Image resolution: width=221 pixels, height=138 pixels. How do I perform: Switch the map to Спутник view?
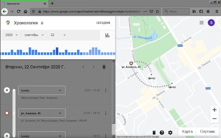pyautogui.click(x=207, y=131)
